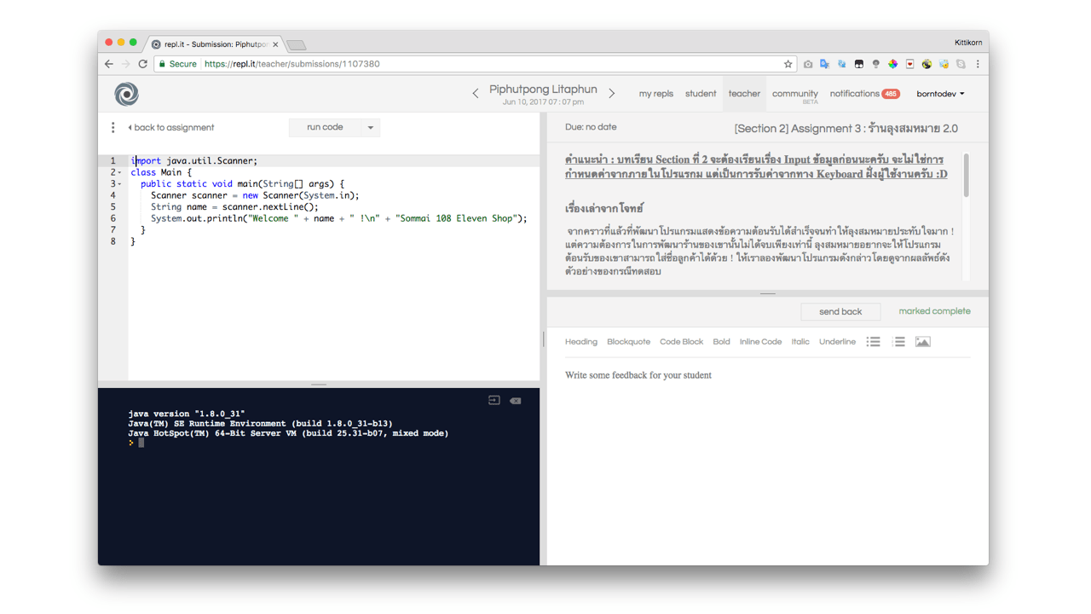Click the console input icon
The image size is (1091, 614).
[494, 401]
